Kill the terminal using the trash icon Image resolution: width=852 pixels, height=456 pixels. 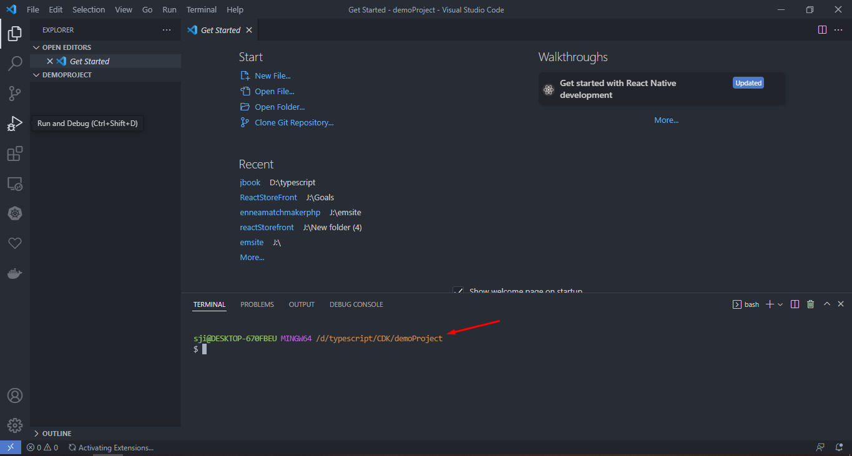(810, 304)
